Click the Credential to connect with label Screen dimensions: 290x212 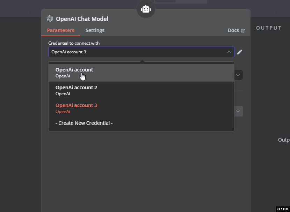[74, 43]
